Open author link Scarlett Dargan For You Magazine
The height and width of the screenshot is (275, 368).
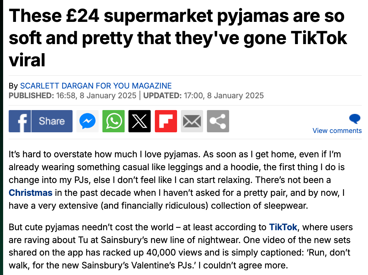point(96,86)
